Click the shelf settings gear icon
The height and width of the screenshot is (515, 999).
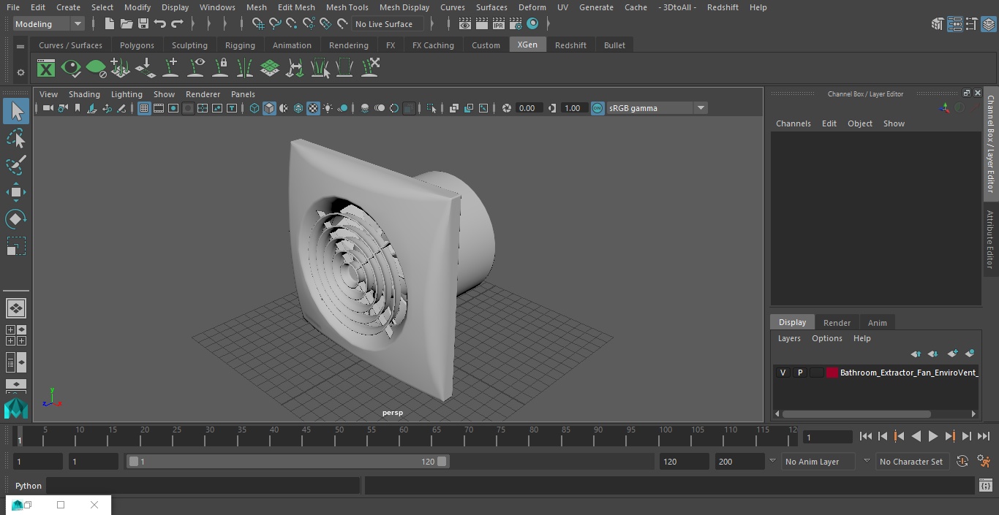tap(20, 72)
